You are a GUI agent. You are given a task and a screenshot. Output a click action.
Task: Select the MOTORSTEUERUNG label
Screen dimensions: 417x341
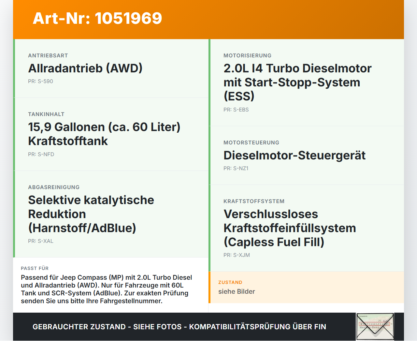coord(251,142)
